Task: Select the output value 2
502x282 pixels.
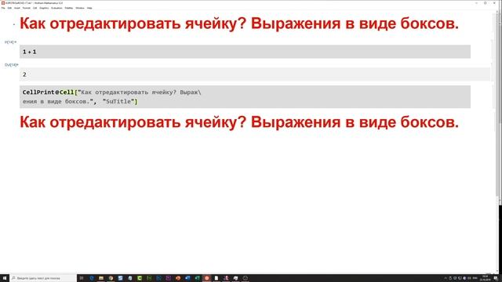Action: 24,74
